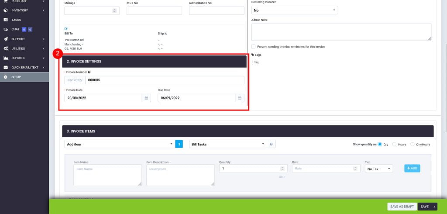Click the Invoice Number help icon
The width and height of the screenshot is (447, 214).
click(x=89, y=72)
